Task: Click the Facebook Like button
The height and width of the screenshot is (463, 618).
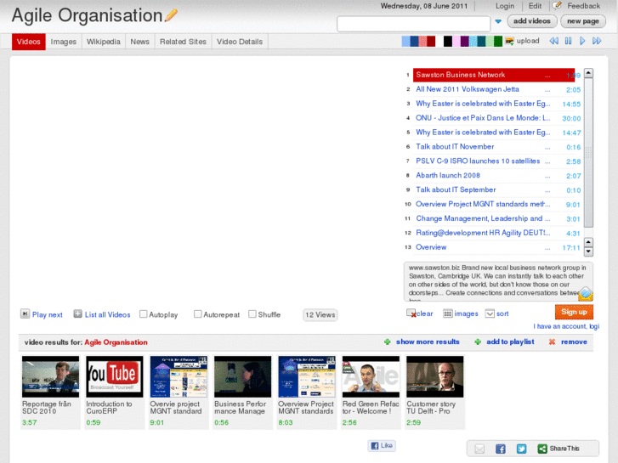Action: coord(382,445)
